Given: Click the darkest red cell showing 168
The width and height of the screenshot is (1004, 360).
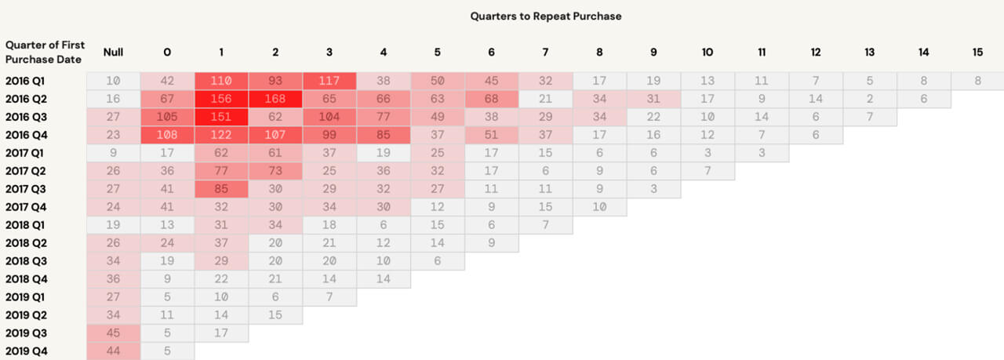Looking at the screenshot, I should click(275, 98).
